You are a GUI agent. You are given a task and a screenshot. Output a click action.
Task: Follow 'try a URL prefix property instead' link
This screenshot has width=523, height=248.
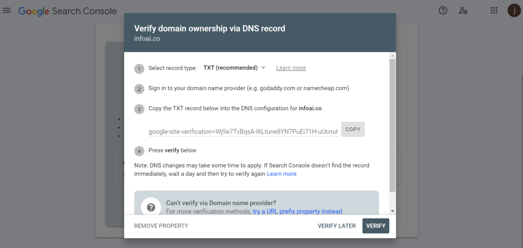click(297, 211)
